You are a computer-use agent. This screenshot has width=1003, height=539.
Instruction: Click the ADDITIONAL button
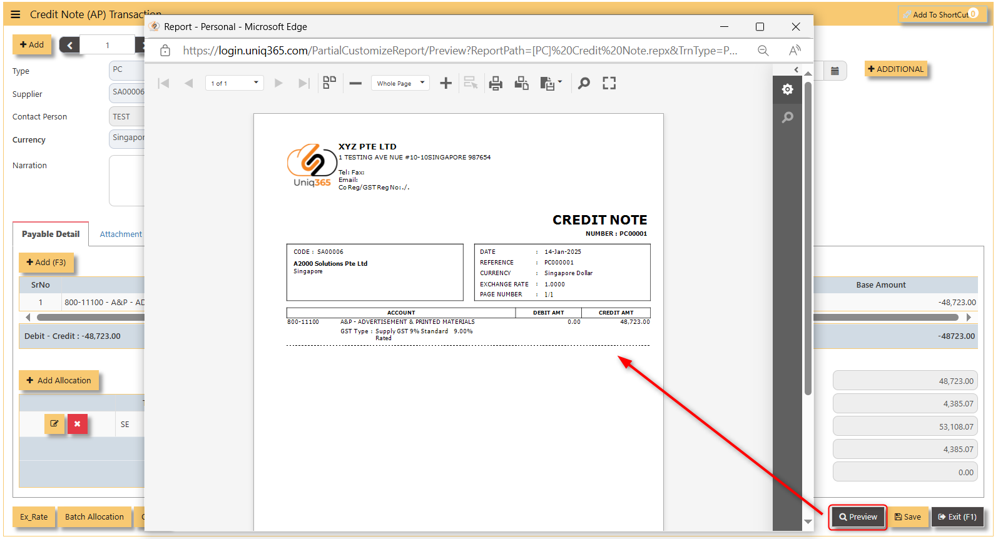click(896, 69)
